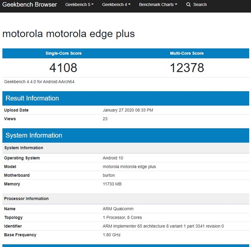Click the memory value 11733 MB
The height and width of the screenshot is (247, 251).
coord(112,184)
